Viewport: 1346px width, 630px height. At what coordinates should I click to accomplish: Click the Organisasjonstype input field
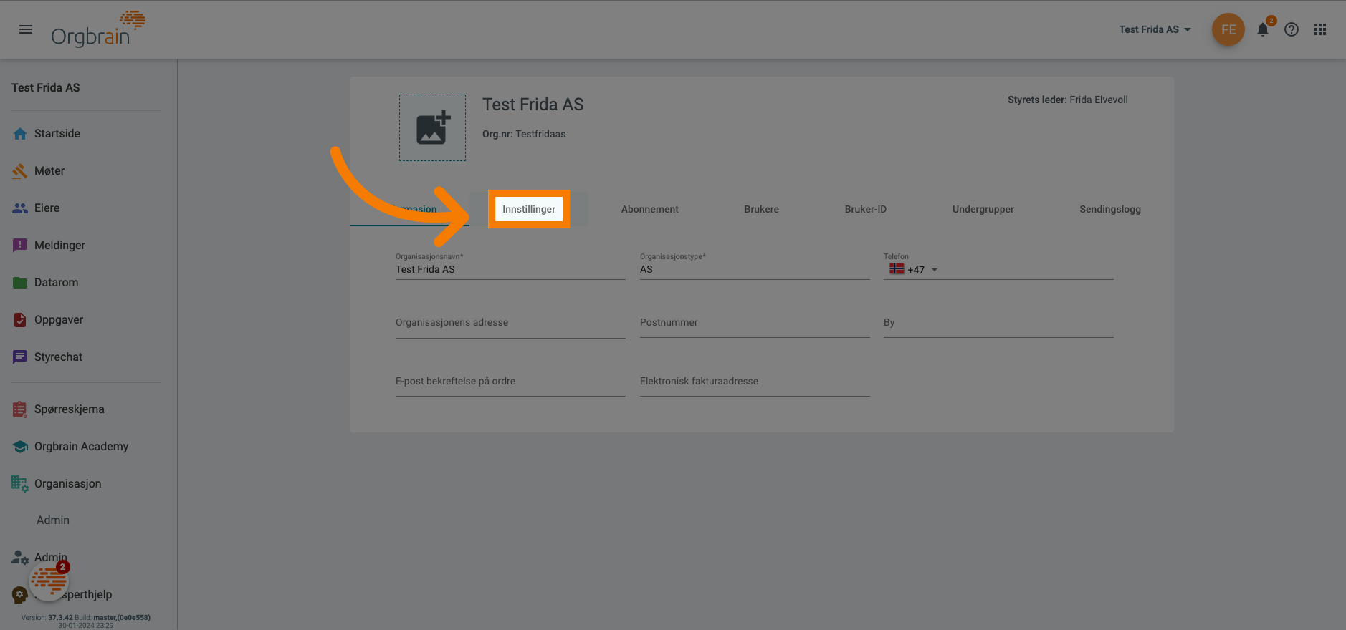(x=755, y=270)
